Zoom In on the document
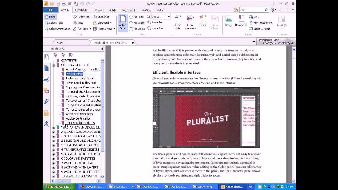Viewport: 338px width, 190px height. coord(154,22)
